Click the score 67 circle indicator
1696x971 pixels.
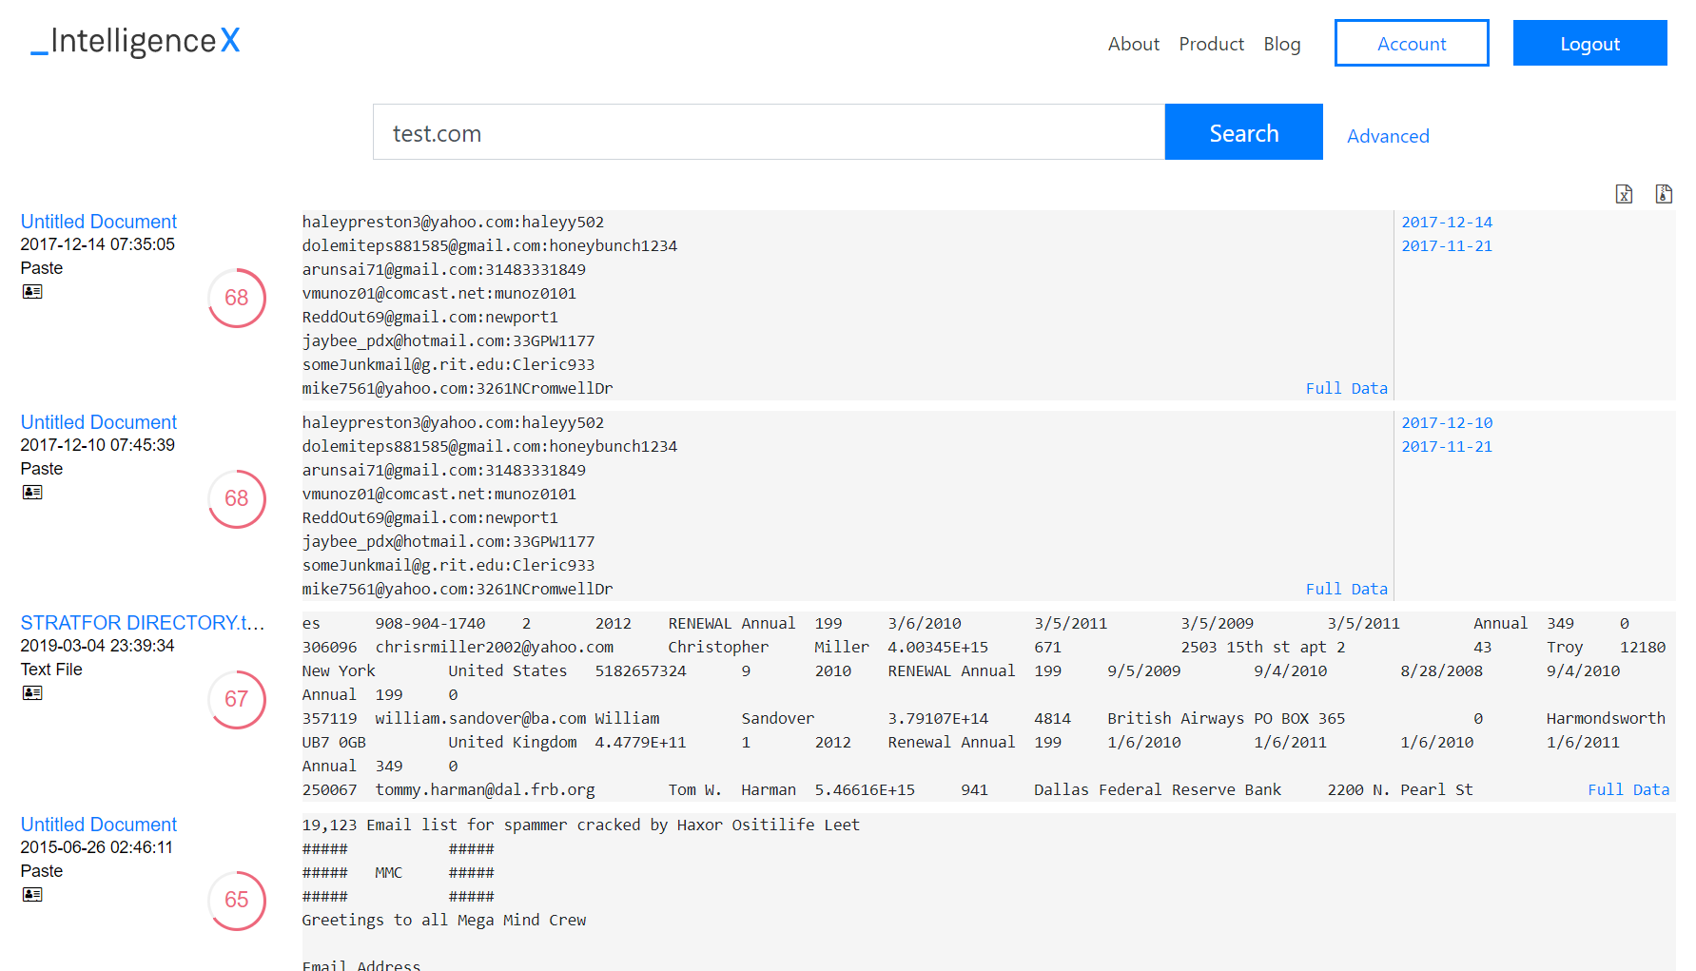237,699
